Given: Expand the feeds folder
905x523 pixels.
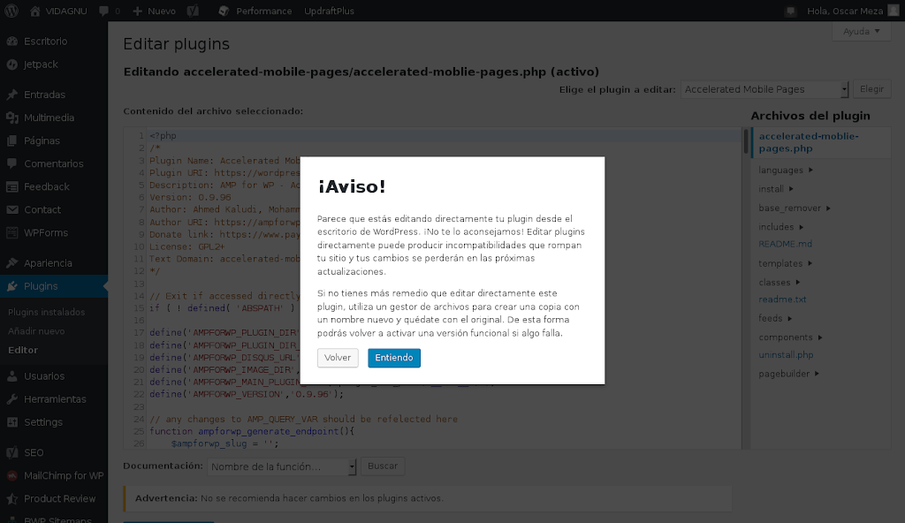Looking at the screenshot, I should [x=775, y=319].
